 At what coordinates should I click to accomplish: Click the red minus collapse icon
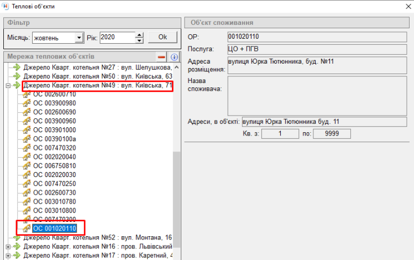coord(161,57)
